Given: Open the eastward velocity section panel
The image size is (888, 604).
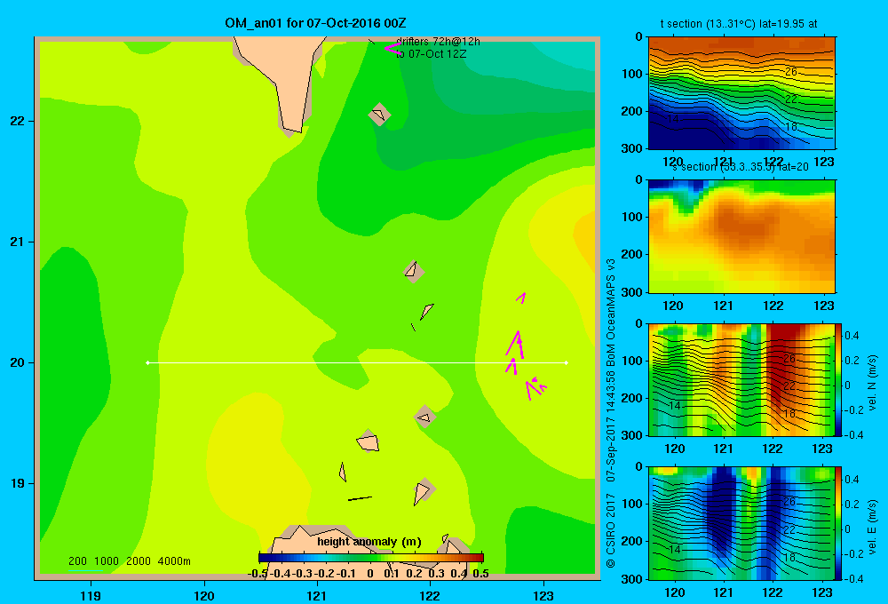Looking at the screenshot, I should click(x=741, y=523).
